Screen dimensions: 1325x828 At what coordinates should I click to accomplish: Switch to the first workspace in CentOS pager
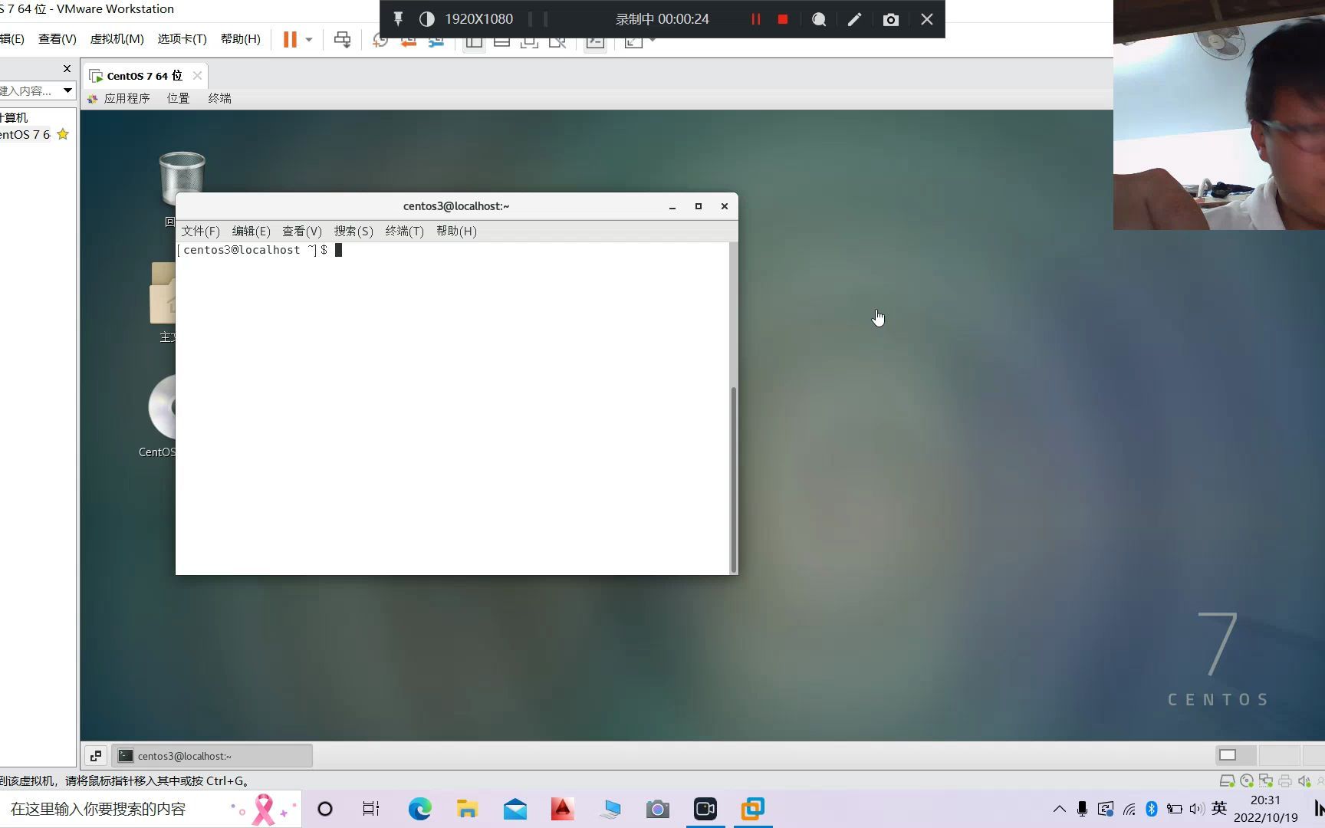tap(1235, 755)
